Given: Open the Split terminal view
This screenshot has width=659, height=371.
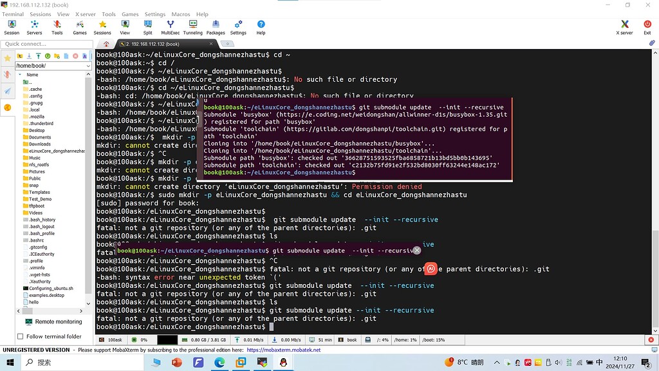Looking at the screenshot, I should (147, 26).
